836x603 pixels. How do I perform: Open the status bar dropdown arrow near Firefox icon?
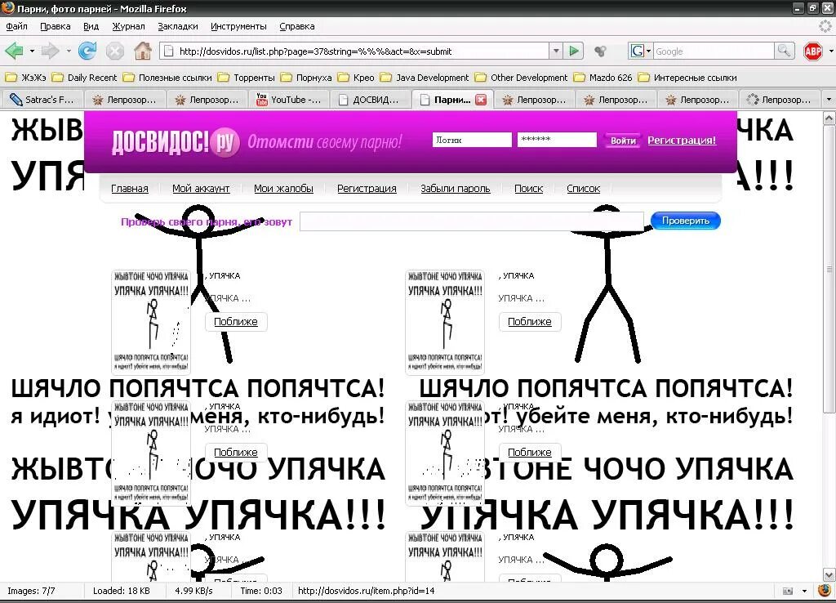(x=804, y=592)
